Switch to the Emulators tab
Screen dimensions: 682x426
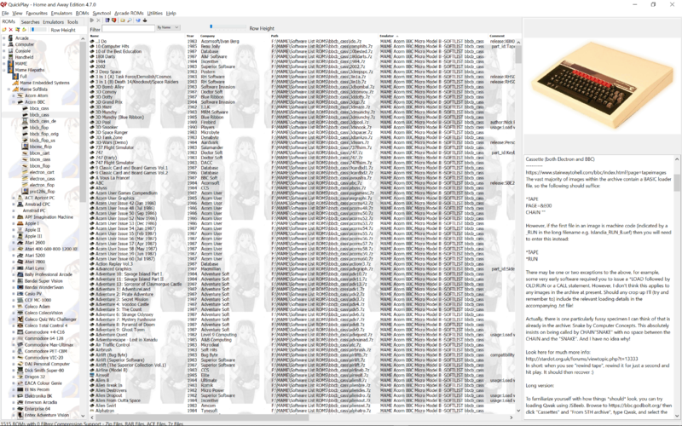(53, 22)
